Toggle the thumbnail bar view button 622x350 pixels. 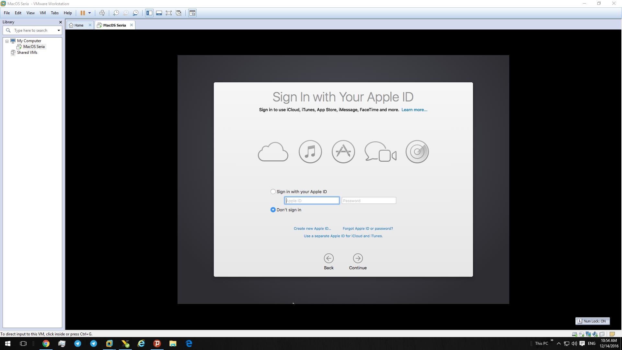click(159, 13)
